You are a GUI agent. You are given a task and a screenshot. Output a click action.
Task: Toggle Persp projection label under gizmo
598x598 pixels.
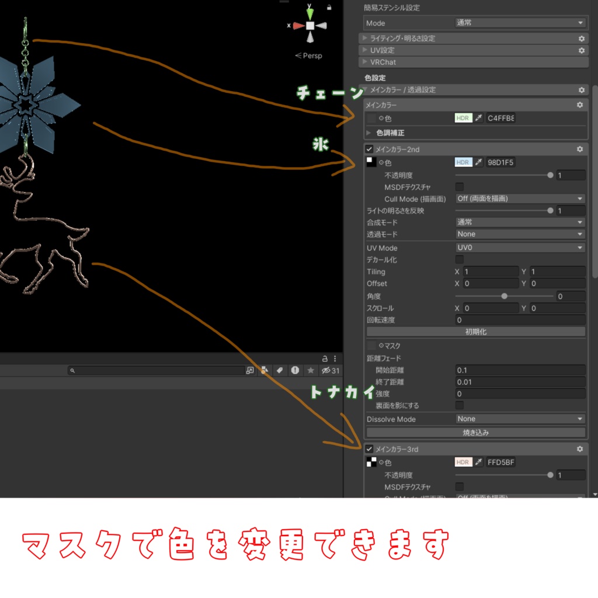pos(308,55)
